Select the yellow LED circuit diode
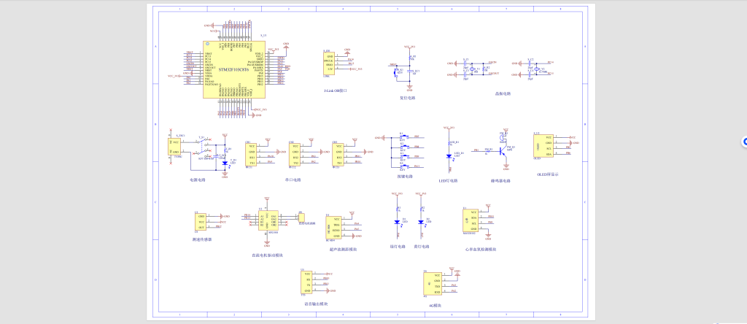 421,222
